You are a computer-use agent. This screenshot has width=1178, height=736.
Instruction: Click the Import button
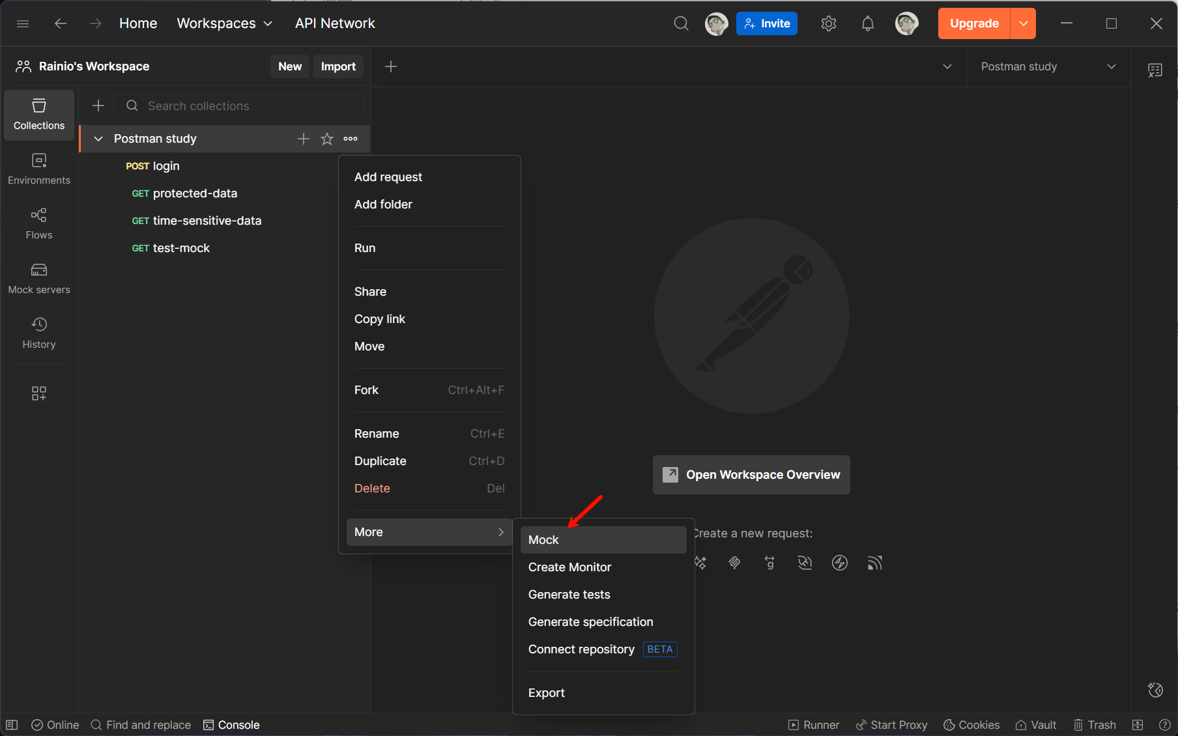tap(338, 66)
